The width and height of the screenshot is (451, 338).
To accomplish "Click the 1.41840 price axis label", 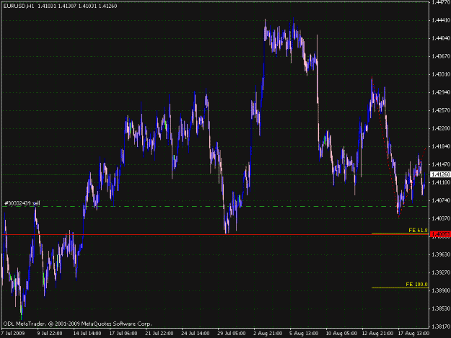I will 441,146.
